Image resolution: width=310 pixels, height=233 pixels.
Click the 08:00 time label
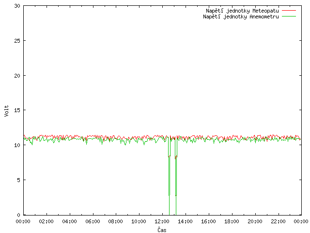116,221
